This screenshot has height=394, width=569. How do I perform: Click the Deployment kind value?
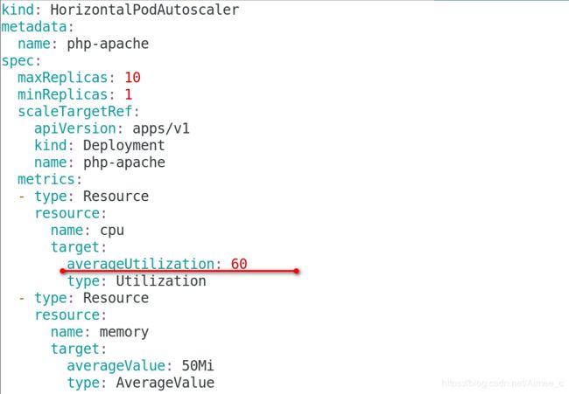[x=123, y=145]
